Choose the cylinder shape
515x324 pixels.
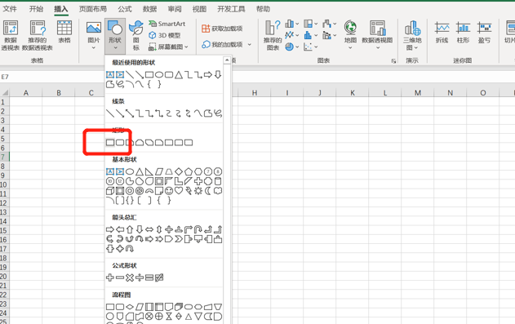coord(218,181)
